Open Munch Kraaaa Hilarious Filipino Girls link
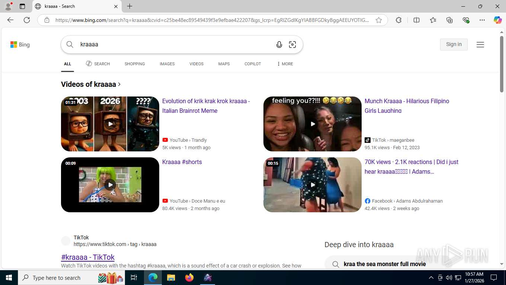 pyautogui.click(x=407, y=106)
